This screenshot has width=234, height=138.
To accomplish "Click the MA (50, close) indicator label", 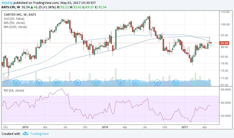I will pos(14,23).
